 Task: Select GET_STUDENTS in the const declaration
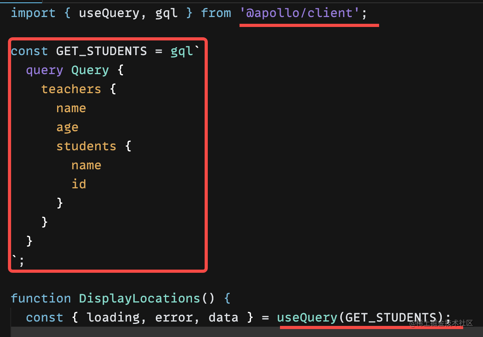coord(101,51)
